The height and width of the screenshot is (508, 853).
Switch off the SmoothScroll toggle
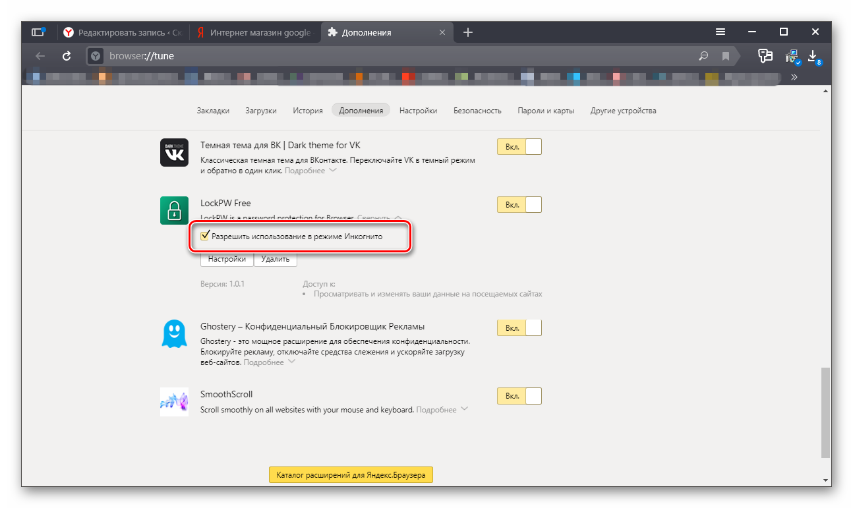click(x=519, y=396)
